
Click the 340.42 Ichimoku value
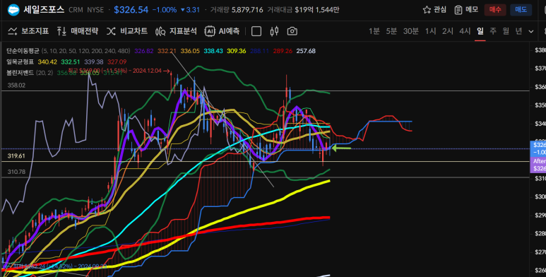click(47, 61)
